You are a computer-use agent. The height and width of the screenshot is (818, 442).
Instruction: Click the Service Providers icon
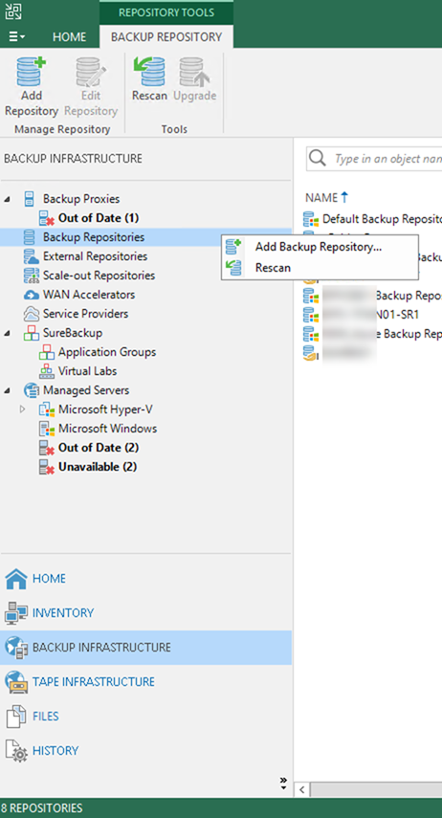click(32, 314)
